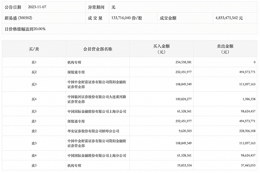
Task: Click the 异常期间 label cell
Action: click(x=96, y=7)
